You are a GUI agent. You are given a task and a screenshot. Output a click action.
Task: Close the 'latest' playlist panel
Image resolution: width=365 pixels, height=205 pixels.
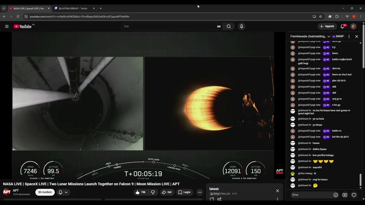pos(277,191)
